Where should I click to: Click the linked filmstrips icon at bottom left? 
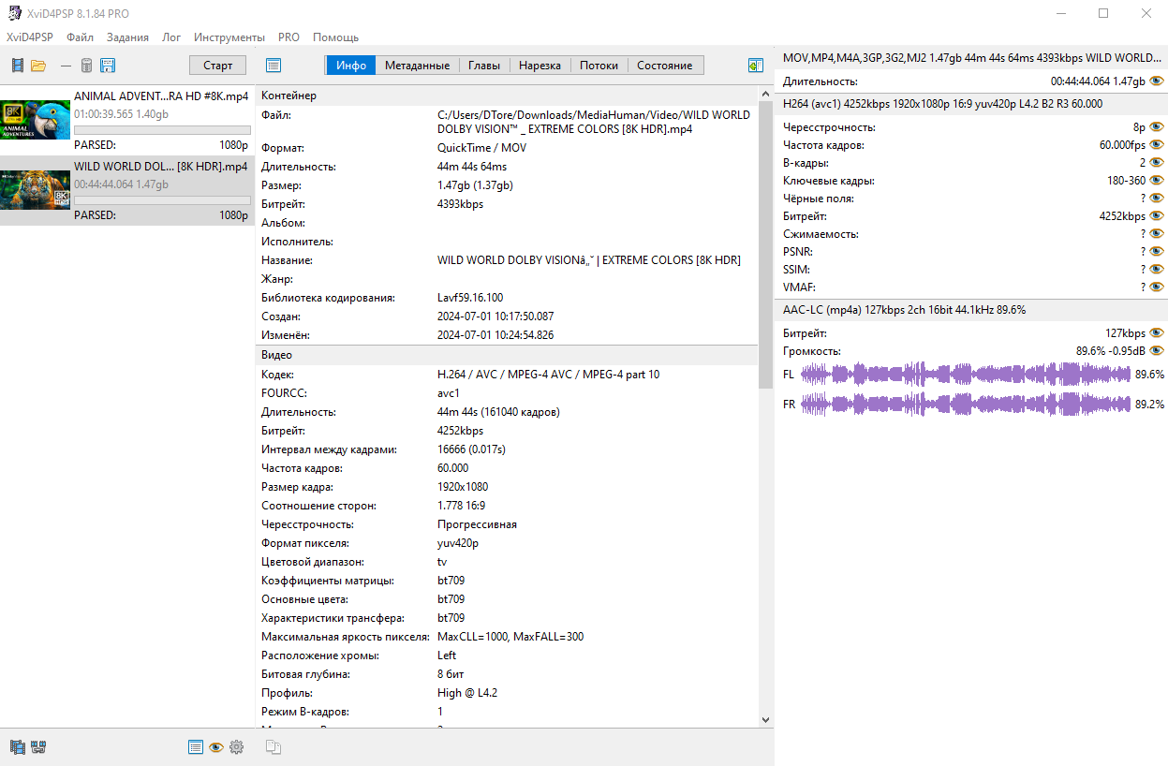point(38,747)
